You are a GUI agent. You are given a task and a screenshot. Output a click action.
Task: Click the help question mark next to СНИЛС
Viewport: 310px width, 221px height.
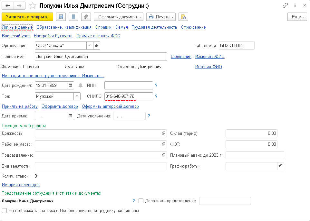[156, 96]
